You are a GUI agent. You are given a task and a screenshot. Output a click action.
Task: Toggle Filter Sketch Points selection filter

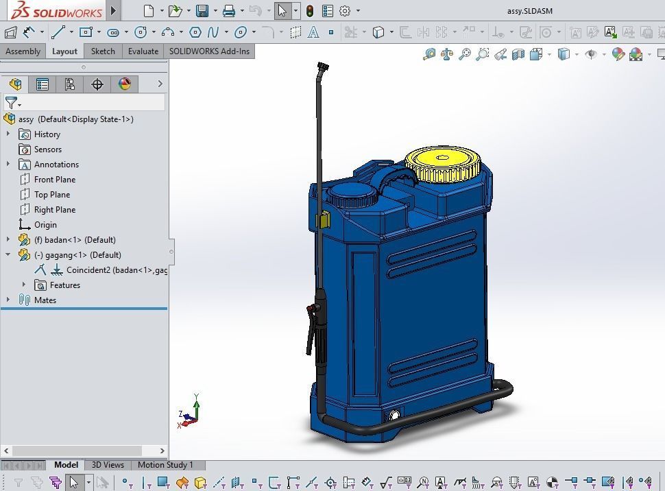point(256,482)
